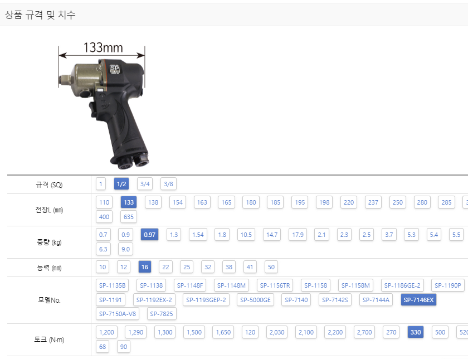Choose 22 in the 능력 row
The image size is (468, 359).
165,267
